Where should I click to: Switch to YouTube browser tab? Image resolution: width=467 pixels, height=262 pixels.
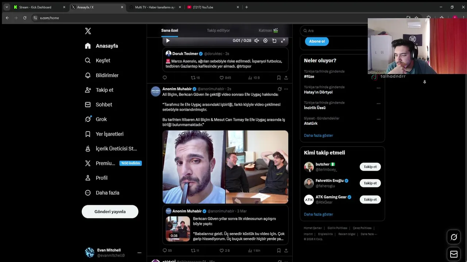pos(213,7)
